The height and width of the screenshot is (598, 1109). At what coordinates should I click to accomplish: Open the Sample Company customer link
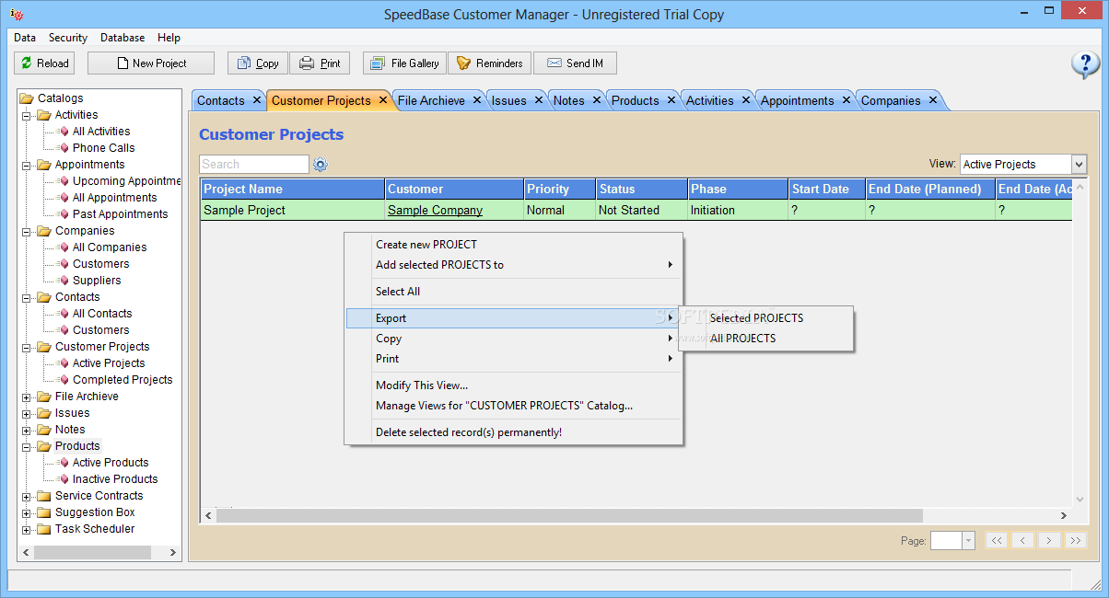[x=435, y=211]
